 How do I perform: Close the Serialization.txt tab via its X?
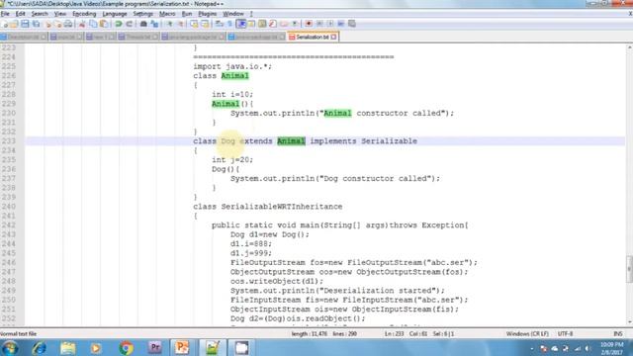point(334,37)
